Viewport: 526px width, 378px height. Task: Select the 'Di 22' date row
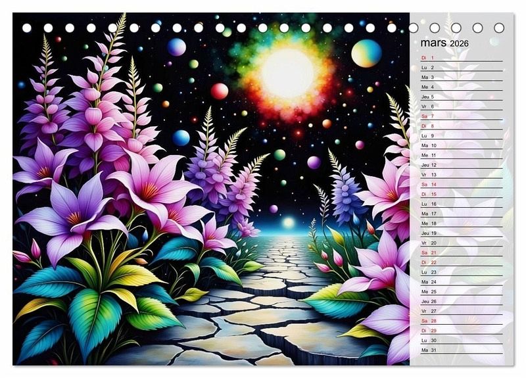[462, 262]
